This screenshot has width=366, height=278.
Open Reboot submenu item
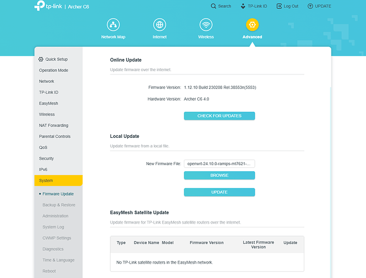(49, 271)
